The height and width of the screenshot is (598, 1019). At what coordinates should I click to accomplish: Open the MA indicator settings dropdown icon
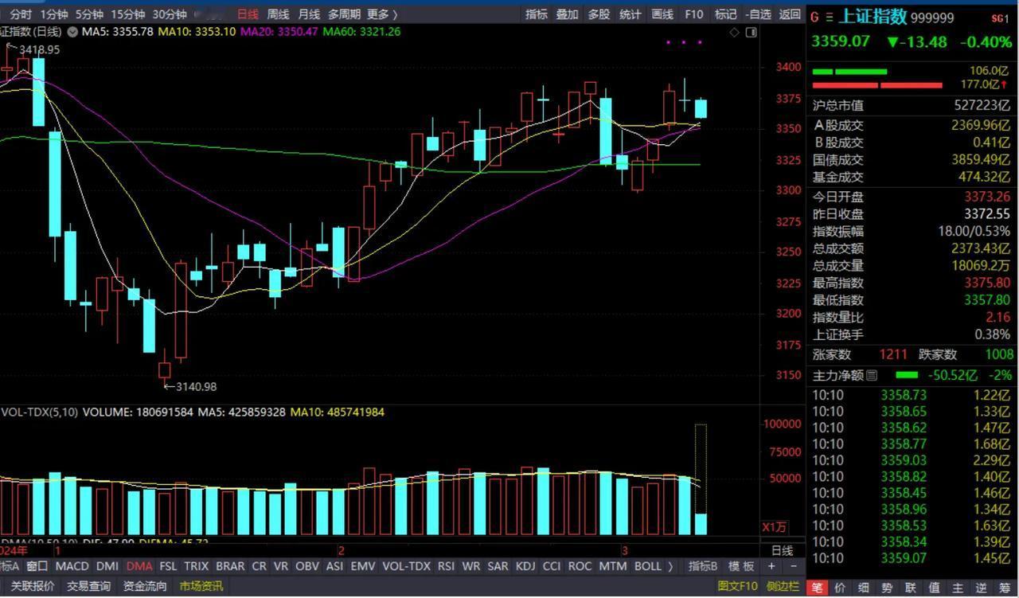pyautogui.click(x=72, y=32)
